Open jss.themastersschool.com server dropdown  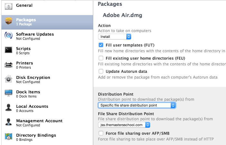pos(124,125)
